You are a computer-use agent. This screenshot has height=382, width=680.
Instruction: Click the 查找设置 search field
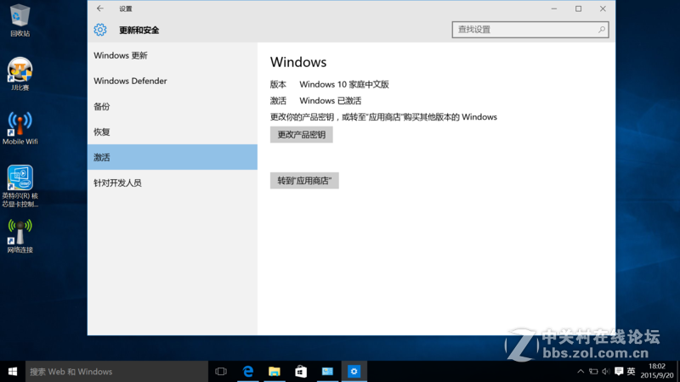click(527, 30)
